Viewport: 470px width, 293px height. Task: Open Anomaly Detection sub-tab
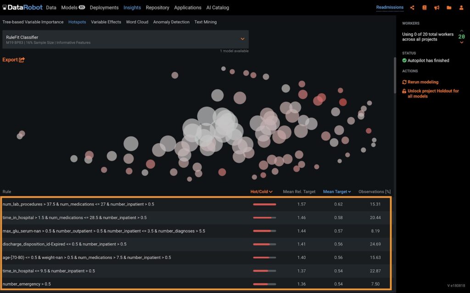pos(171,22)
